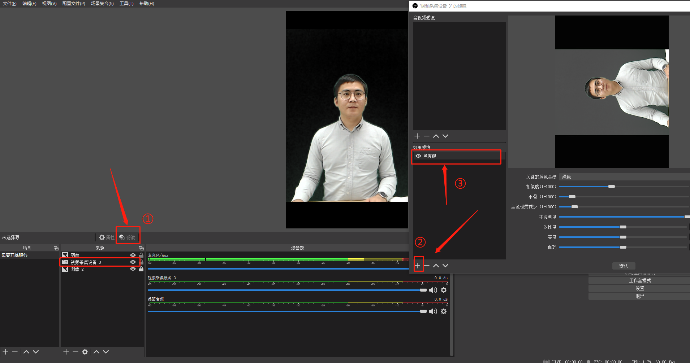Toggle the lock on 视频采集设备 3 source
This screenshot has height=363, width=690.
(x=141, y=262)
